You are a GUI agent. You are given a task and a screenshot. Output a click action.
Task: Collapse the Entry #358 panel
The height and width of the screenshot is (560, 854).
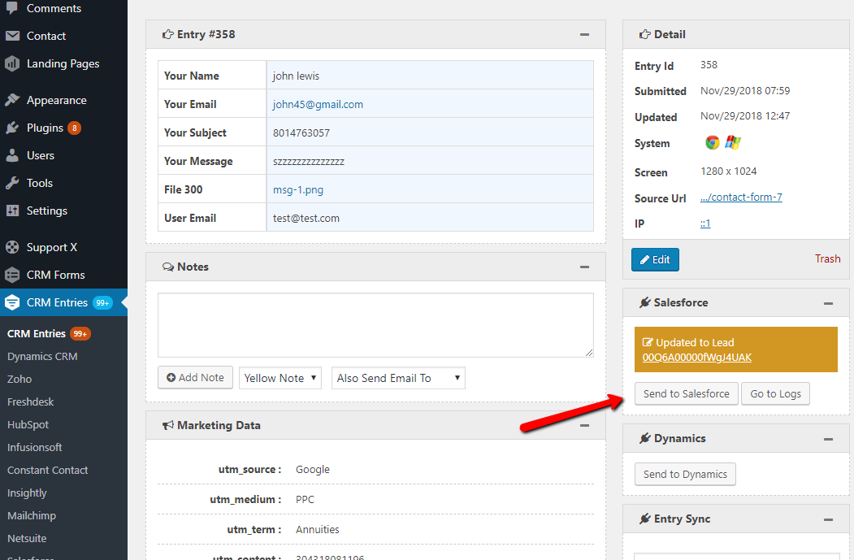point(584,35)
